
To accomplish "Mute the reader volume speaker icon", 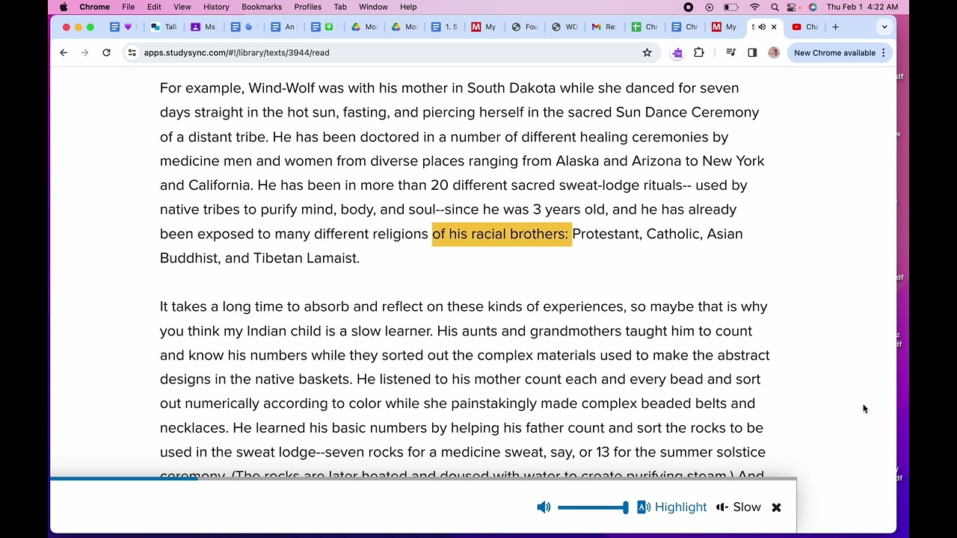I will pyautogui.click(x=544, y=507).
